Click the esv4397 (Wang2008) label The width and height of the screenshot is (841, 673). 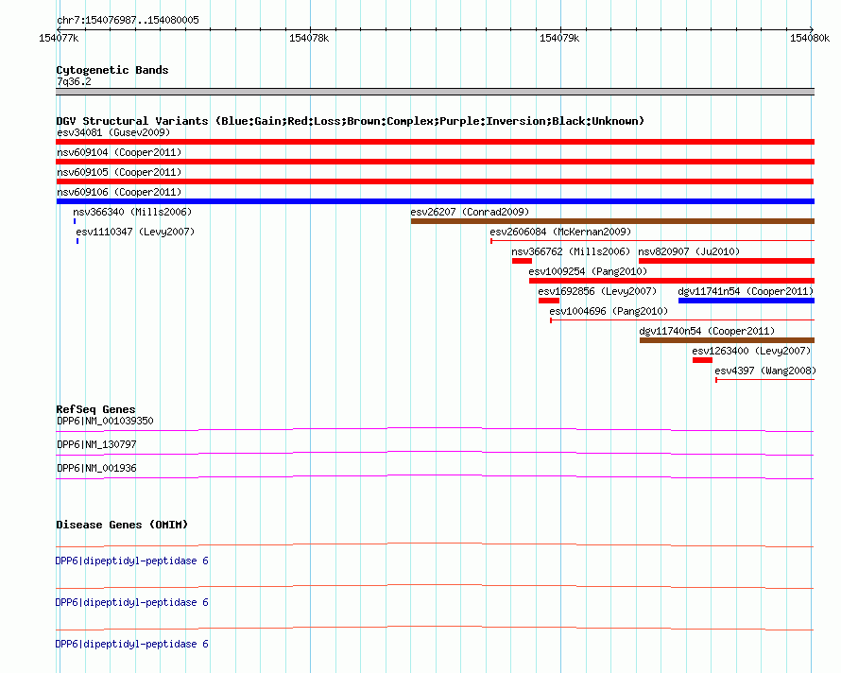[x=765, y=371]
